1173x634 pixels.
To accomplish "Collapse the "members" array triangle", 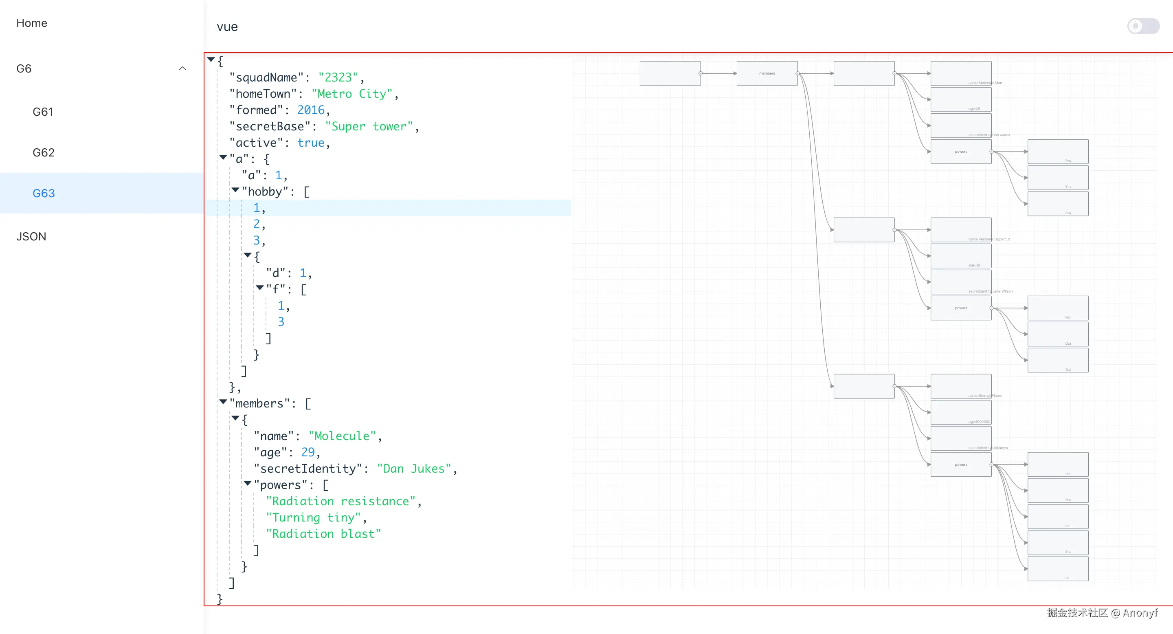I will pos(223,402).
